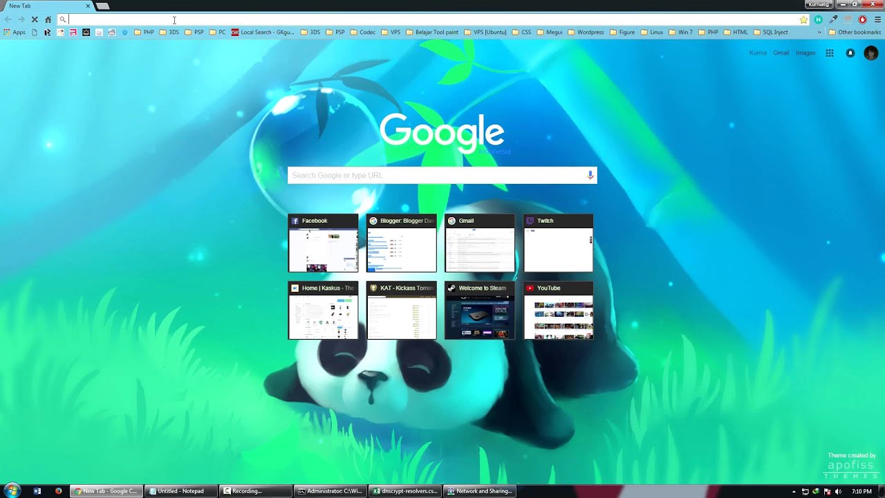Click the browser Back arrow

[x=8, y=19]
